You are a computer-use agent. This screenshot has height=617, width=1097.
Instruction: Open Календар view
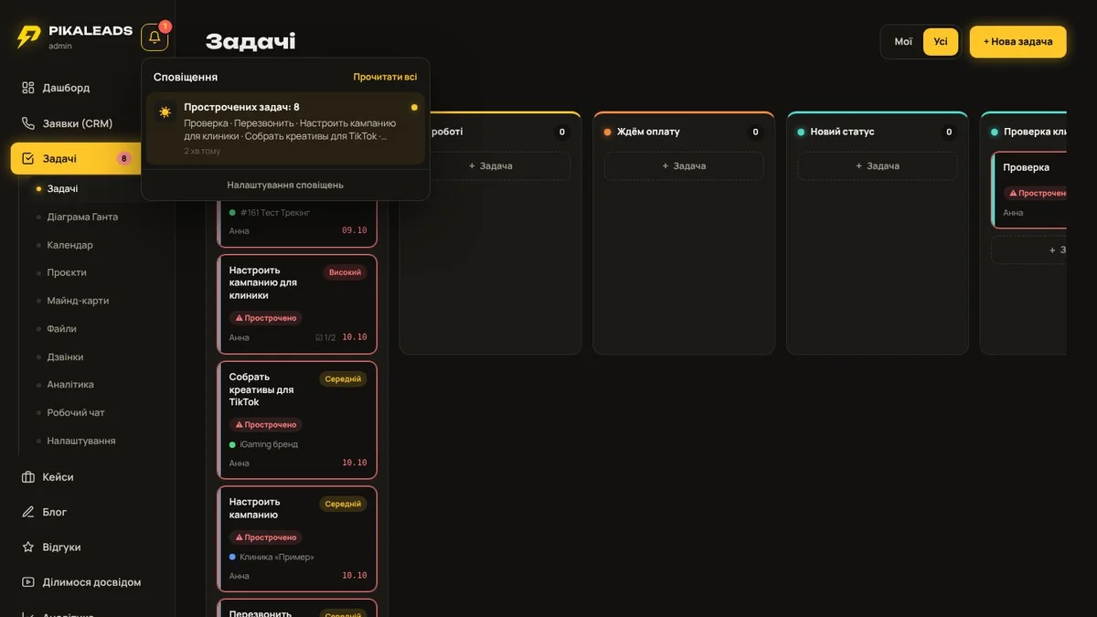[x=69, y=245]
